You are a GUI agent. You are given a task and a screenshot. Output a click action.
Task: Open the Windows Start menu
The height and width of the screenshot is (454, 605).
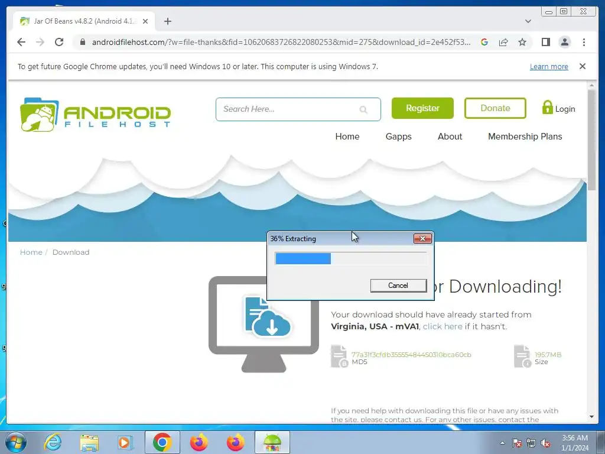point(16,442)
